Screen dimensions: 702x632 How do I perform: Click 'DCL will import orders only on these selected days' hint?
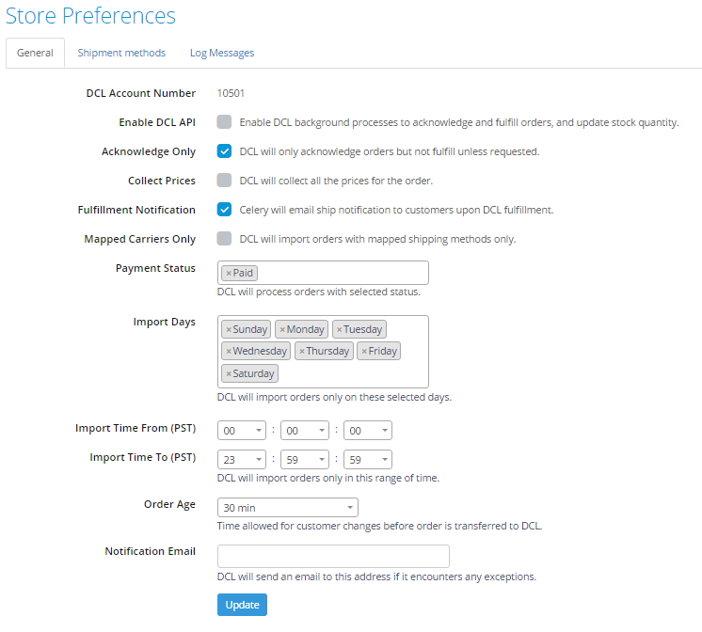[x=334, y=398]
